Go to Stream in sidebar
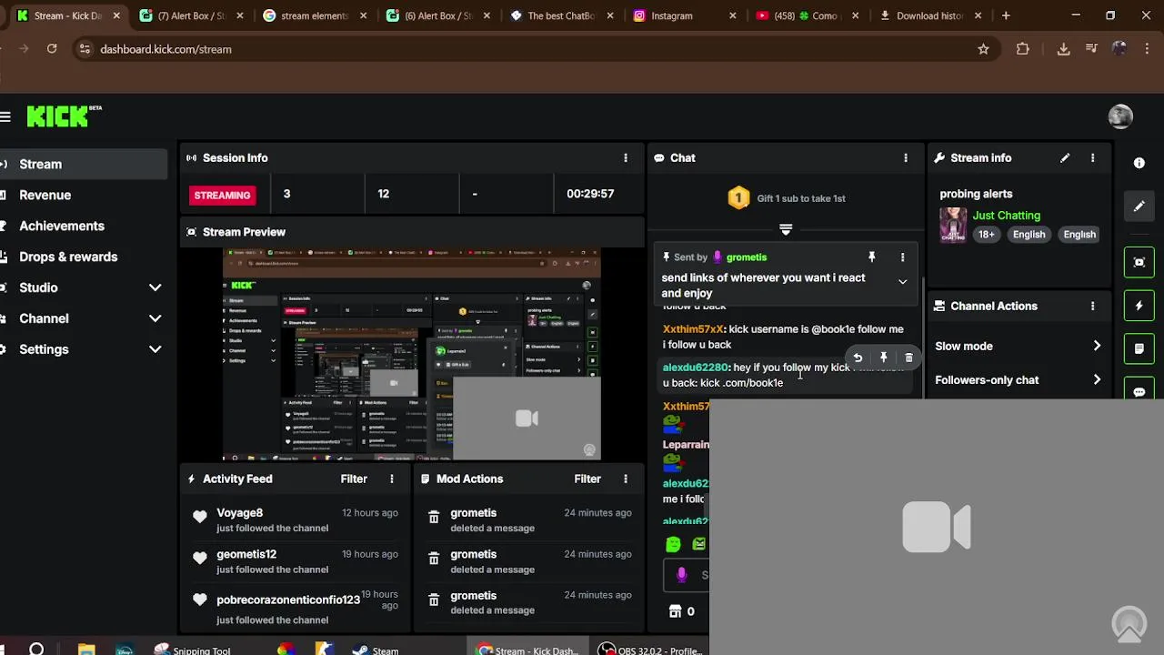The width and height of the screenshot is (1164, 655). [84, 164]
